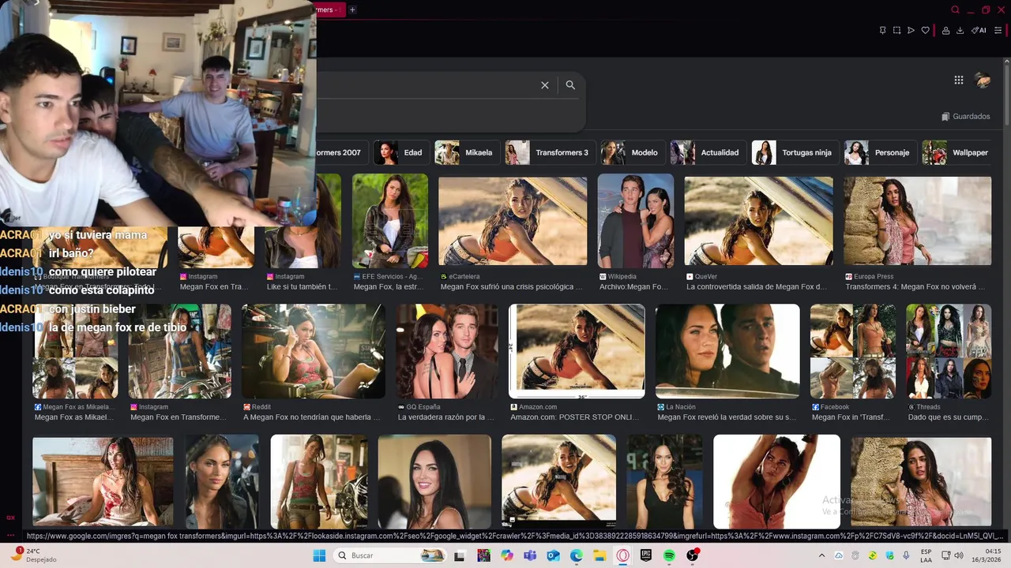Open the volume tray icon

[958, 555]
